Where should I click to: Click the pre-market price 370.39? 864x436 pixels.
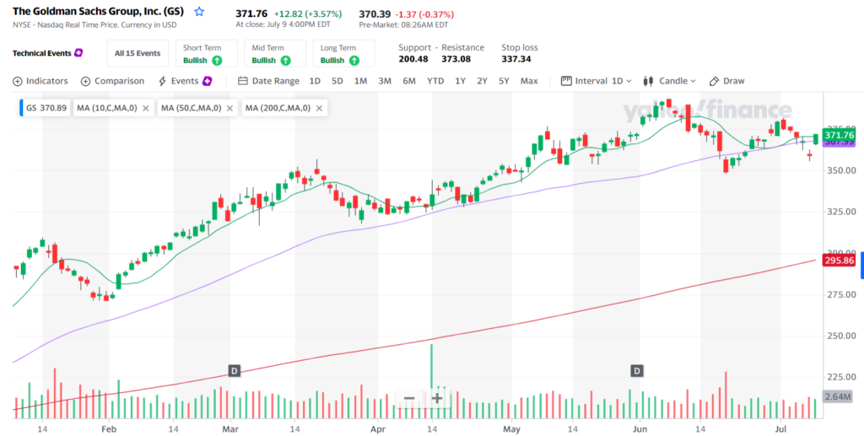(375, 13)
